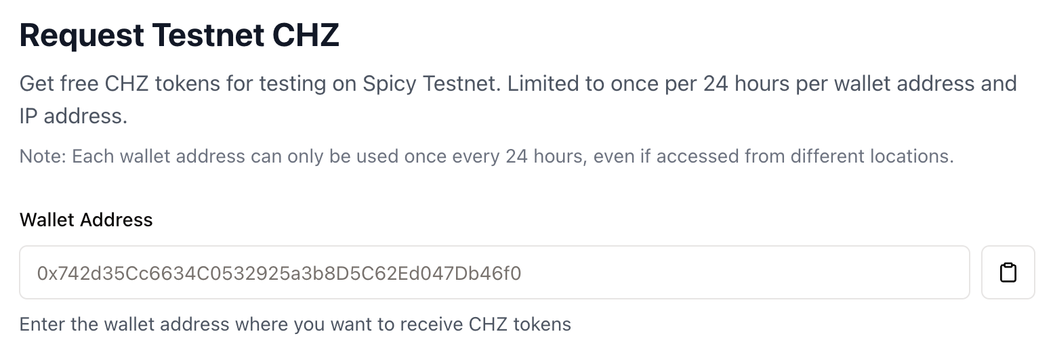1053x355 pixels.
Task: Click the word "Request" in the heading
Action: 81,35
